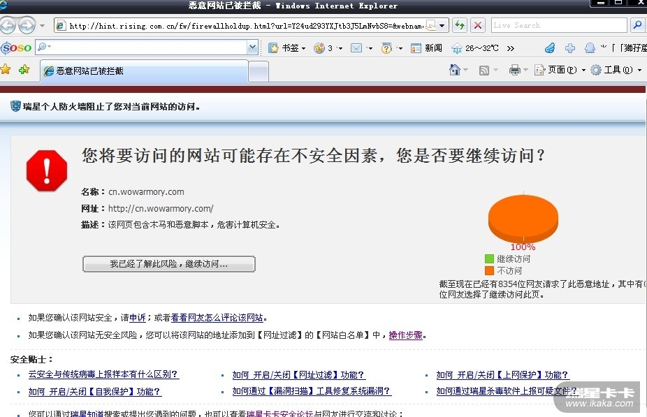
Task: Click the URL text http://cn.wowarmory.com/
Action: (x=161, y=208)
